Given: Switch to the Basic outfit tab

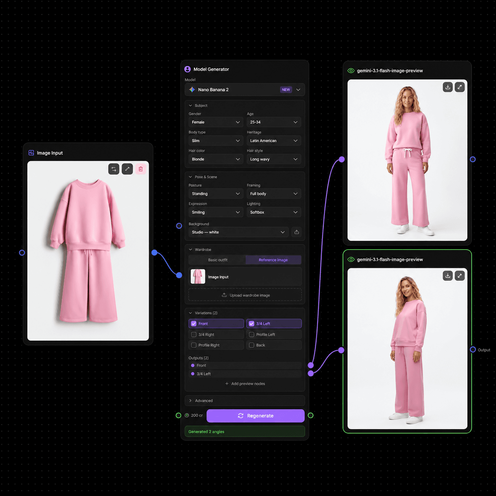Looking at the screenshot, I should click(218, 260).
